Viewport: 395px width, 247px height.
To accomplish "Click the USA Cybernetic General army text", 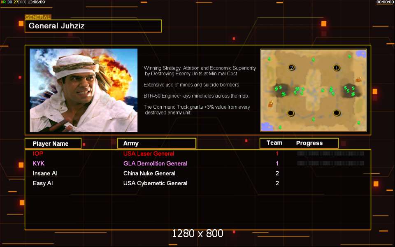I will (x=155, y=183).
